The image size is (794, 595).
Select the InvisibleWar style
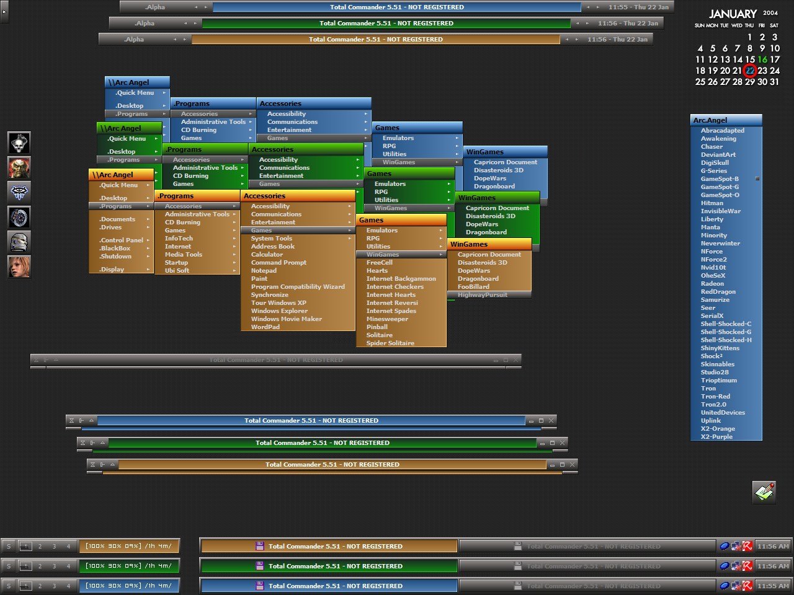pos(726,211)
